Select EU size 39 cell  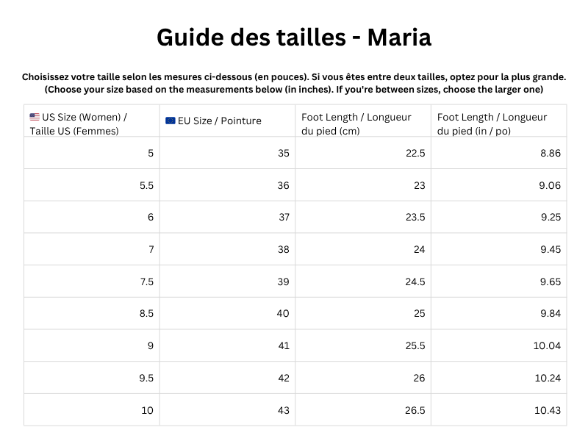tap(283, 282)
